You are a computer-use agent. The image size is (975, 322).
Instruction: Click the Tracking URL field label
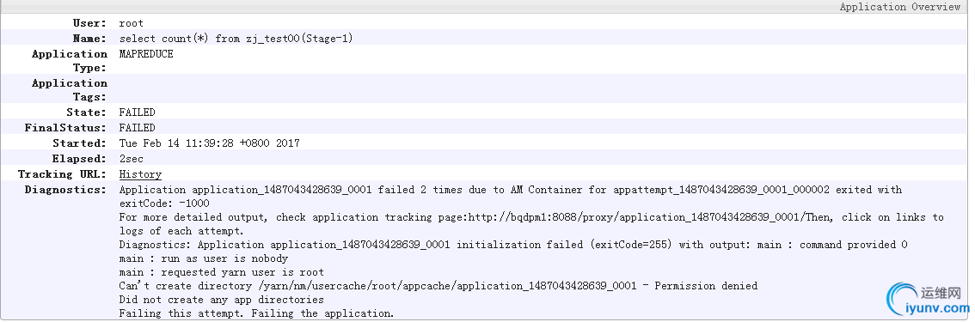pos(62,174)
